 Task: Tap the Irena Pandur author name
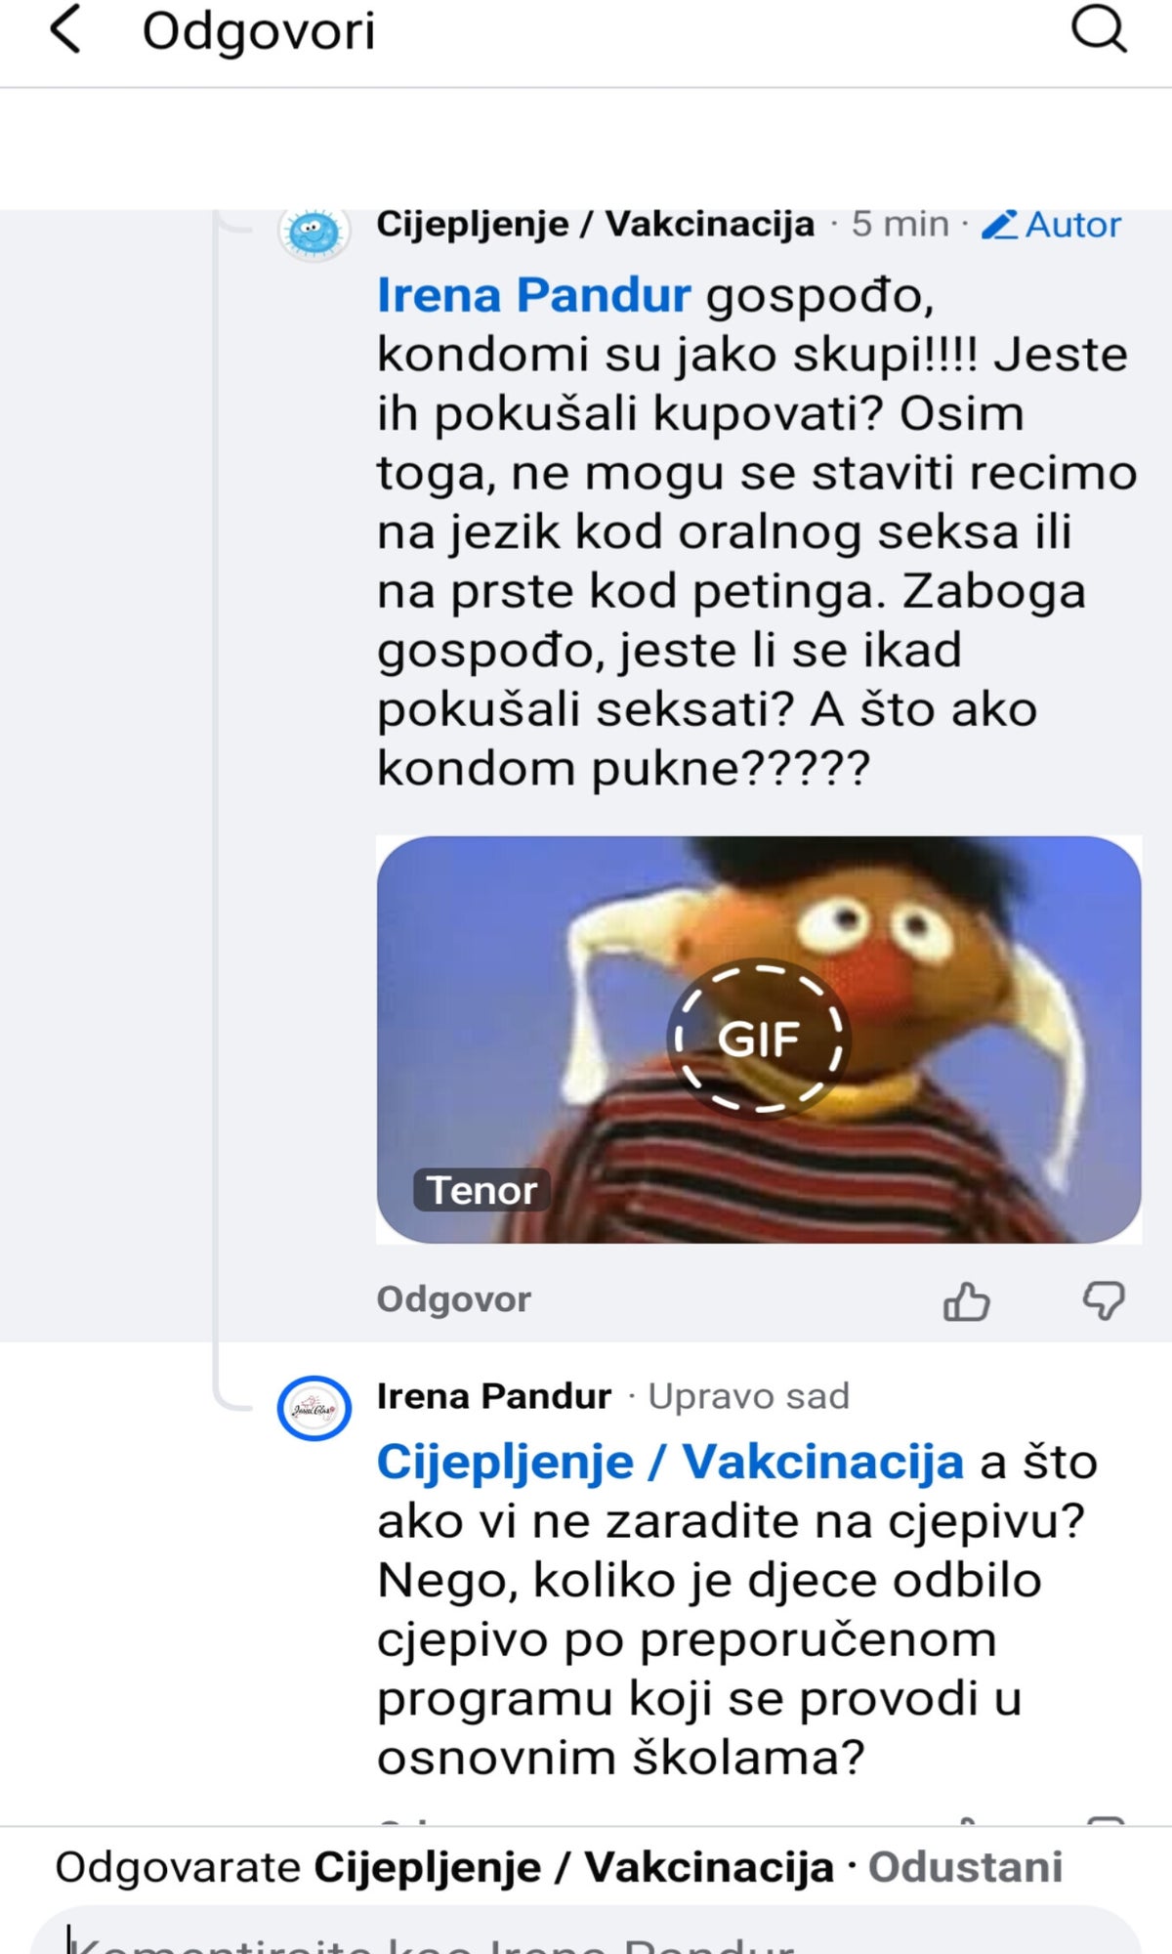click(494, 1396)
